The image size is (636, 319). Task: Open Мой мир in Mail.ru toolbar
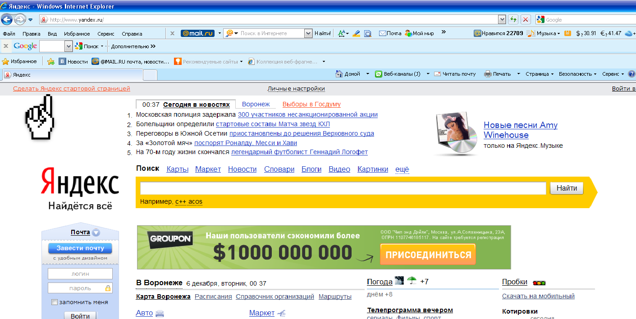pyautogui.click(x=420, y=33)
